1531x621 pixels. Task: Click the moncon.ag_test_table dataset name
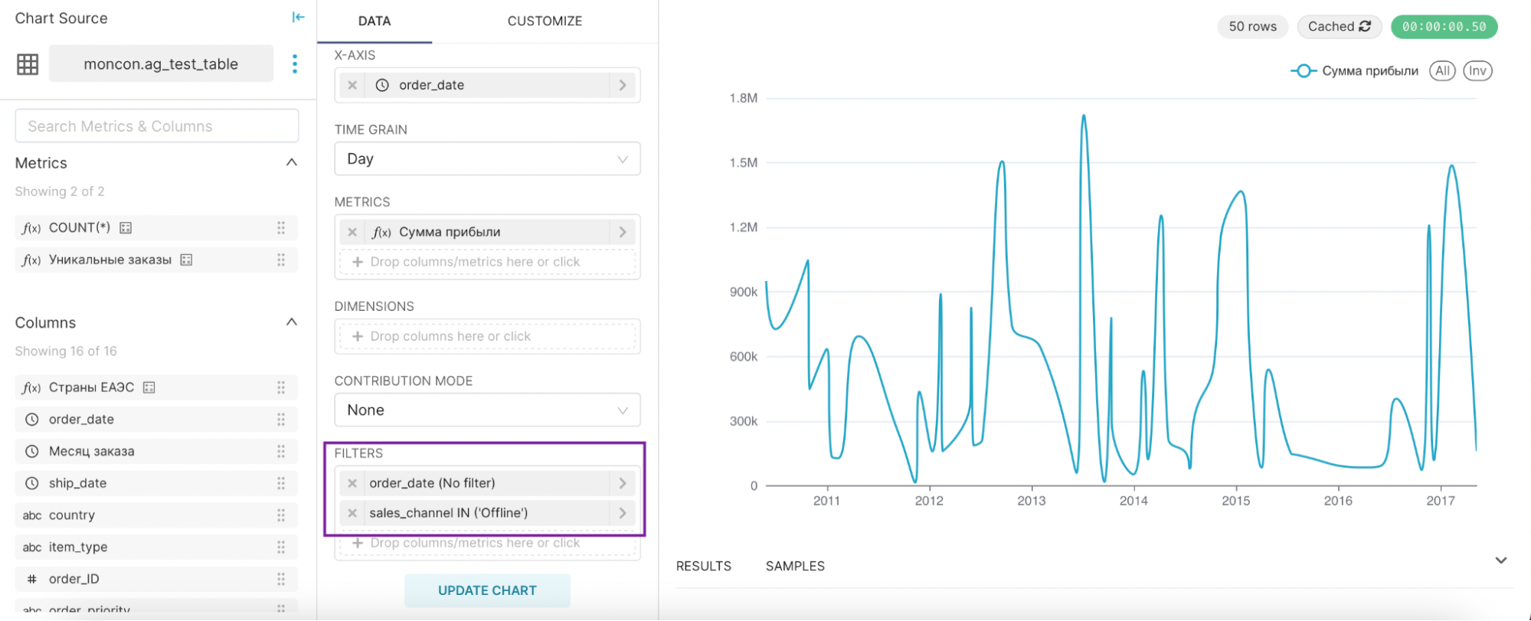pos(161,64)
